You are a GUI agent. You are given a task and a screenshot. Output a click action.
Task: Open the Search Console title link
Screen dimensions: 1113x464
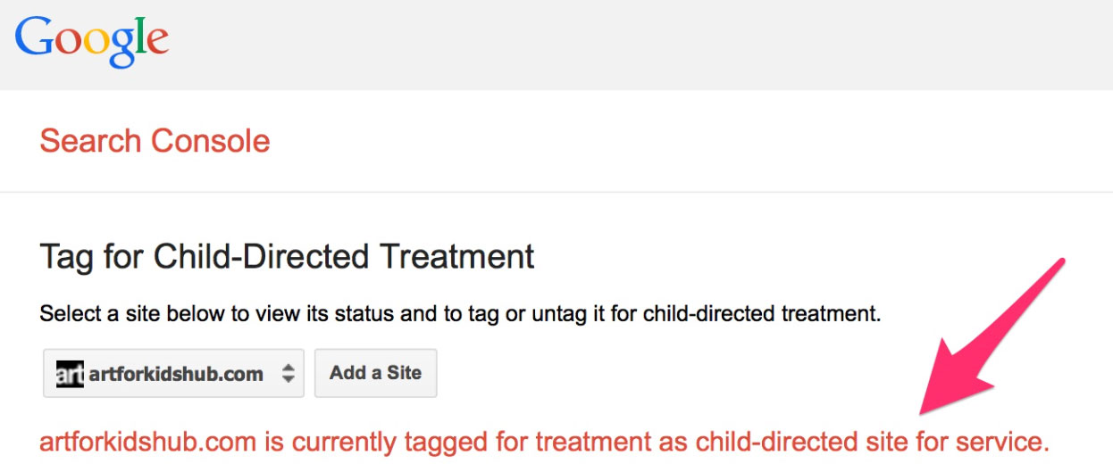(x=155, y=141)
